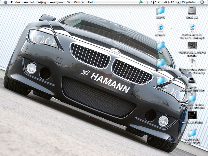Select the armin_N8_01.jpg thumbnail
Viewport: 208px width, 156px height.
pos(192,115)
